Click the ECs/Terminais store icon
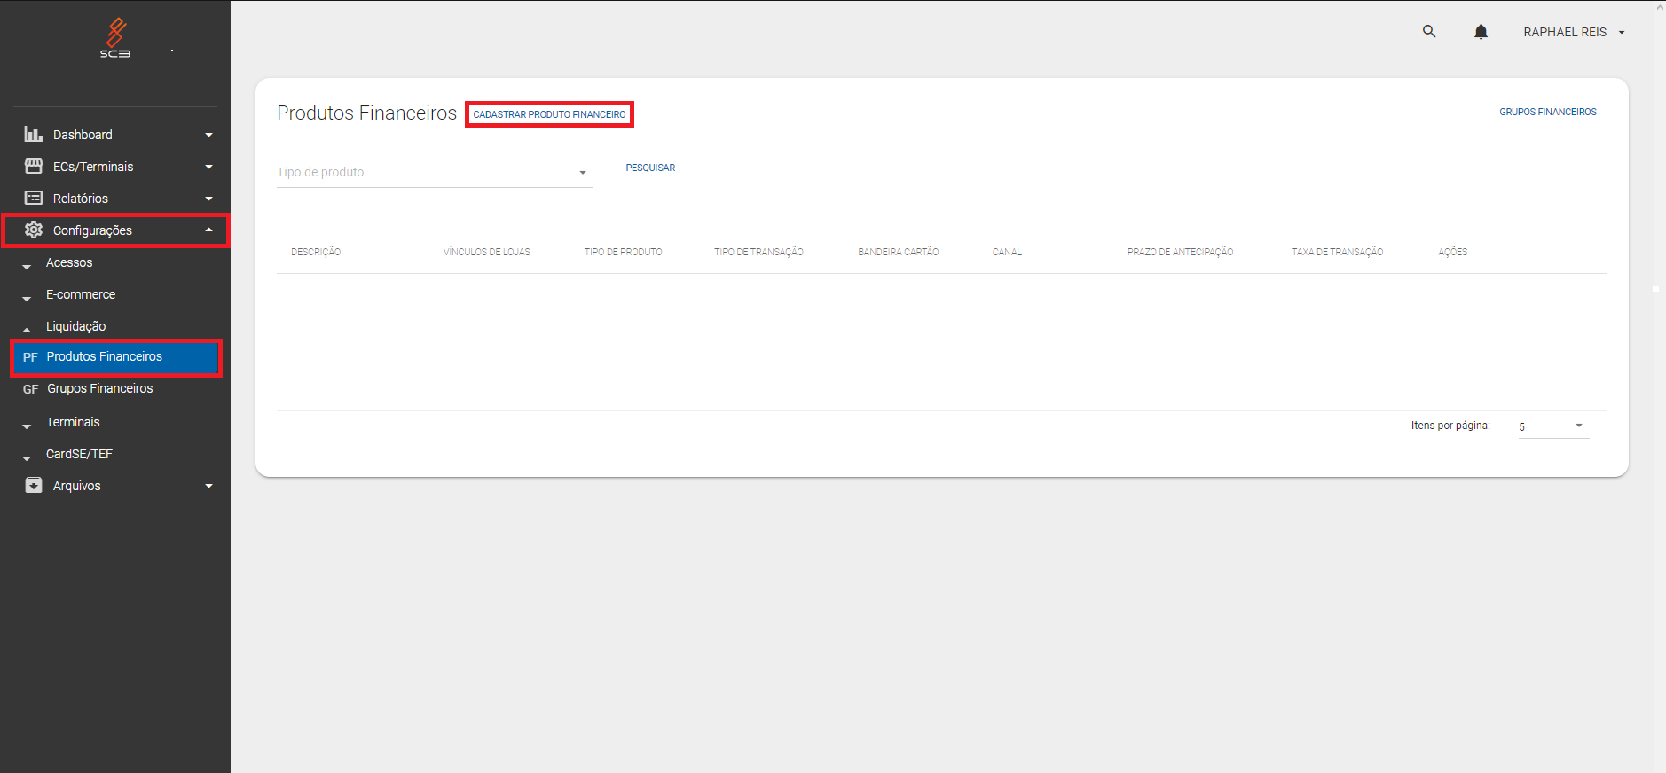Viewport: 1666px width, 773px height. (34, 167)
